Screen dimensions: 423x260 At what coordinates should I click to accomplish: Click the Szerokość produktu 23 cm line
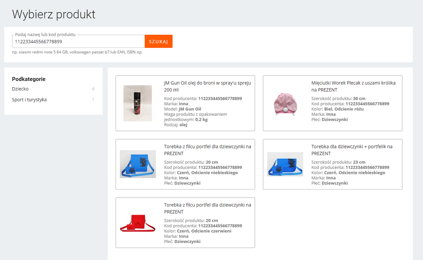click(338, 162)
